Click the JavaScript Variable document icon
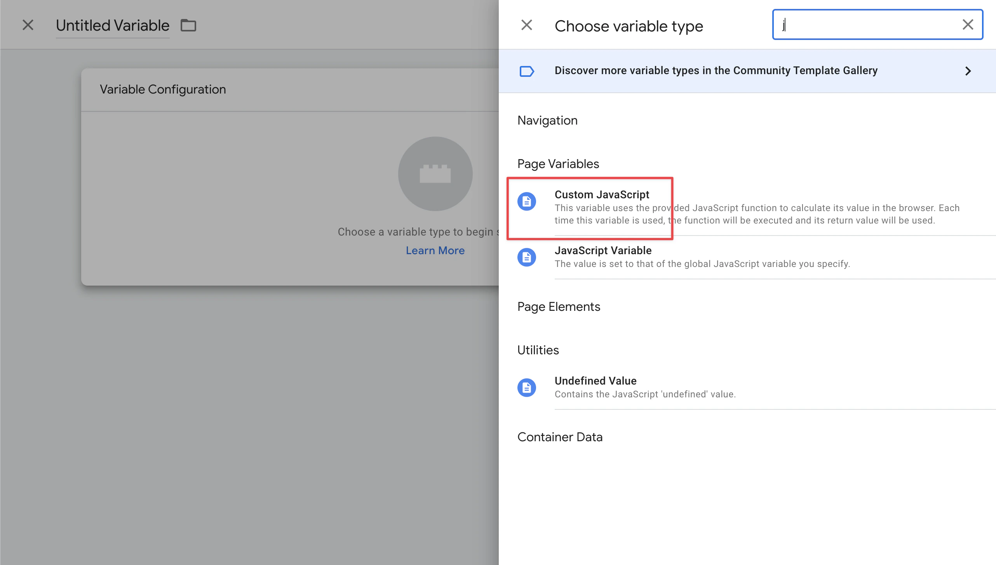This screenshot has width=996, height=565. (x=527, y=257)
